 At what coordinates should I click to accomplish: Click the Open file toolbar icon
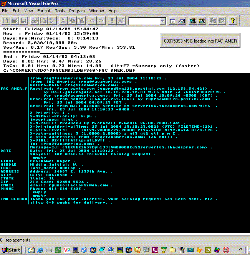coord(15,21)
